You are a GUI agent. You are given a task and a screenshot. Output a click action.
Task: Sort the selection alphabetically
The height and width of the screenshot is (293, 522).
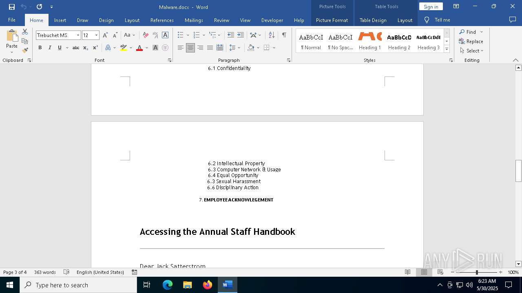(x=272, y=35)
